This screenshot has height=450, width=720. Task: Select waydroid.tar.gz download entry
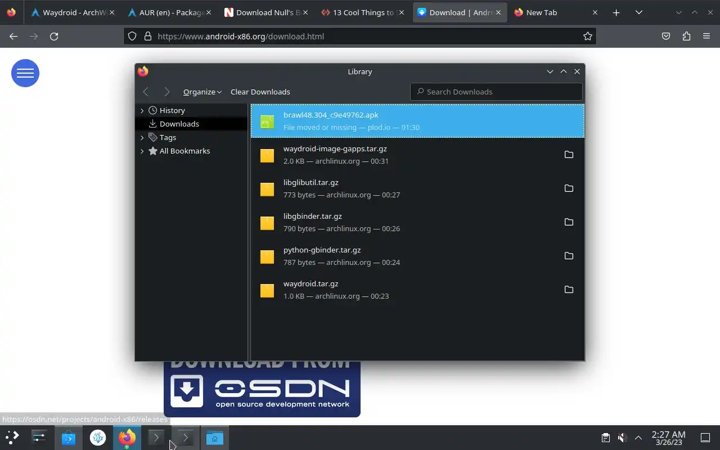[x=417, y=290]
